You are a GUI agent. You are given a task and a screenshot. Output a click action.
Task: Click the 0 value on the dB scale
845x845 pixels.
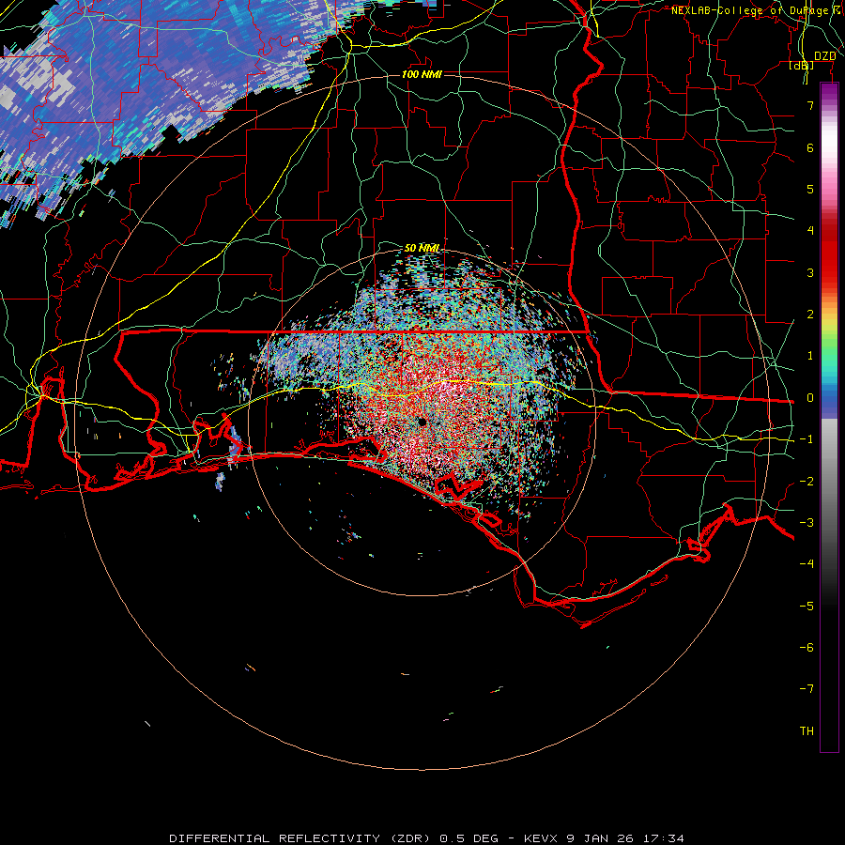pyautogui.click(x=810, y=398)
